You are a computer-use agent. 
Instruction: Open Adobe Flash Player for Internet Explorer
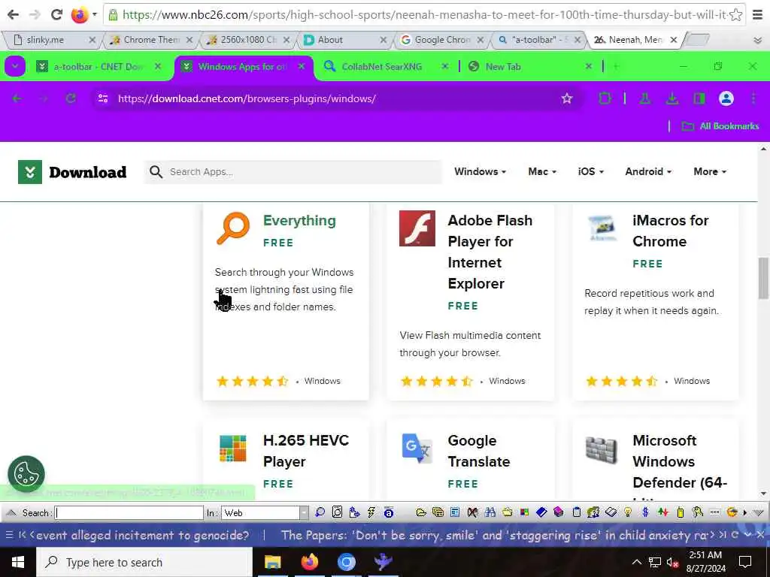click(490, 252)
